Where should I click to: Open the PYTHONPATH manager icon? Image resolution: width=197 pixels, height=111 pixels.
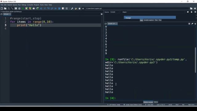point(76,8)
